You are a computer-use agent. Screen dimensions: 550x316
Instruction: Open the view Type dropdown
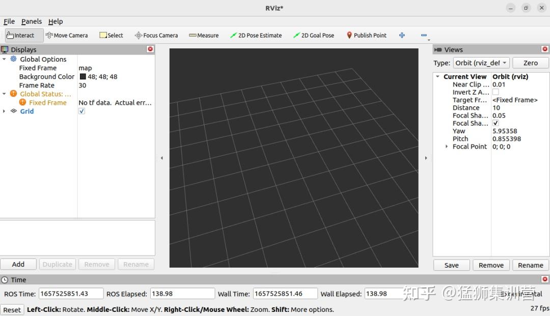tap(481, 63)
